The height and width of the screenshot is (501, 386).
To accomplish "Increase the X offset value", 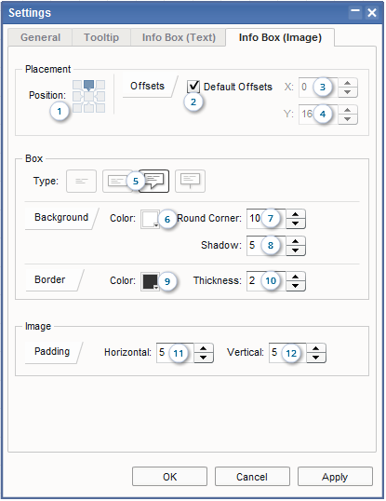I will pos(348,83).
